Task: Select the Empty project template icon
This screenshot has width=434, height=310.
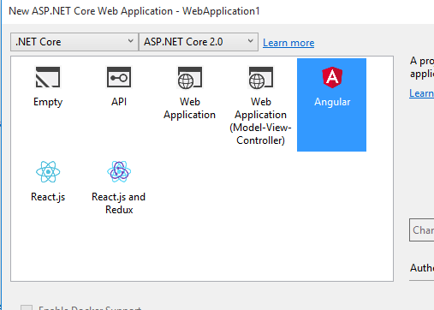Action: pyautogui.click(x=48, y=77)
